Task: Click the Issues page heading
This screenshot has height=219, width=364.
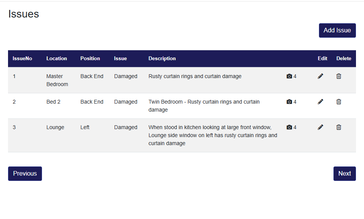Action: [x=24, y=14]
